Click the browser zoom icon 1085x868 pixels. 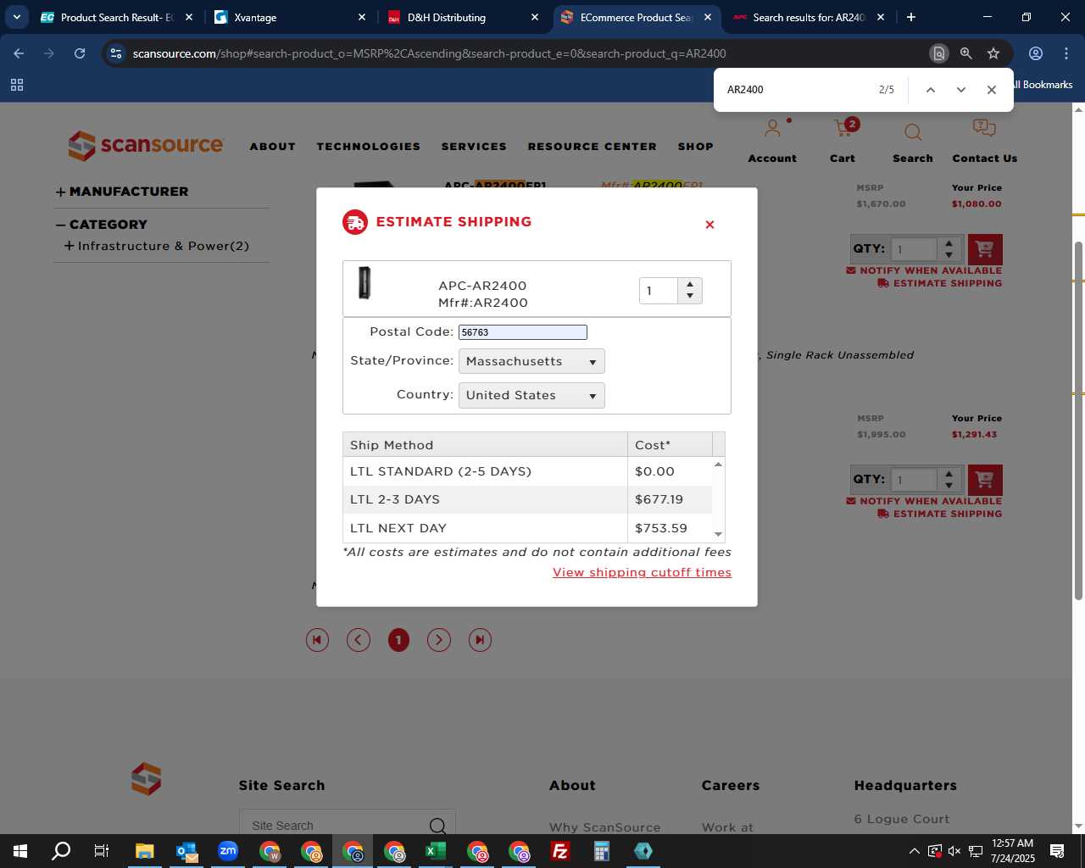(965, 53)
